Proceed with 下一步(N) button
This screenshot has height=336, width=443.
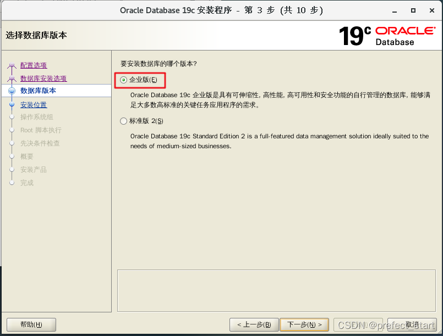[x=304, y=324]
